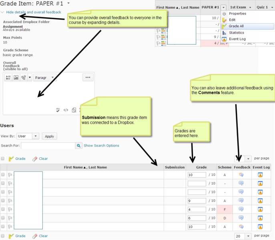
Task: Click the Insert Image icon in editor
Action: point(16,78)
